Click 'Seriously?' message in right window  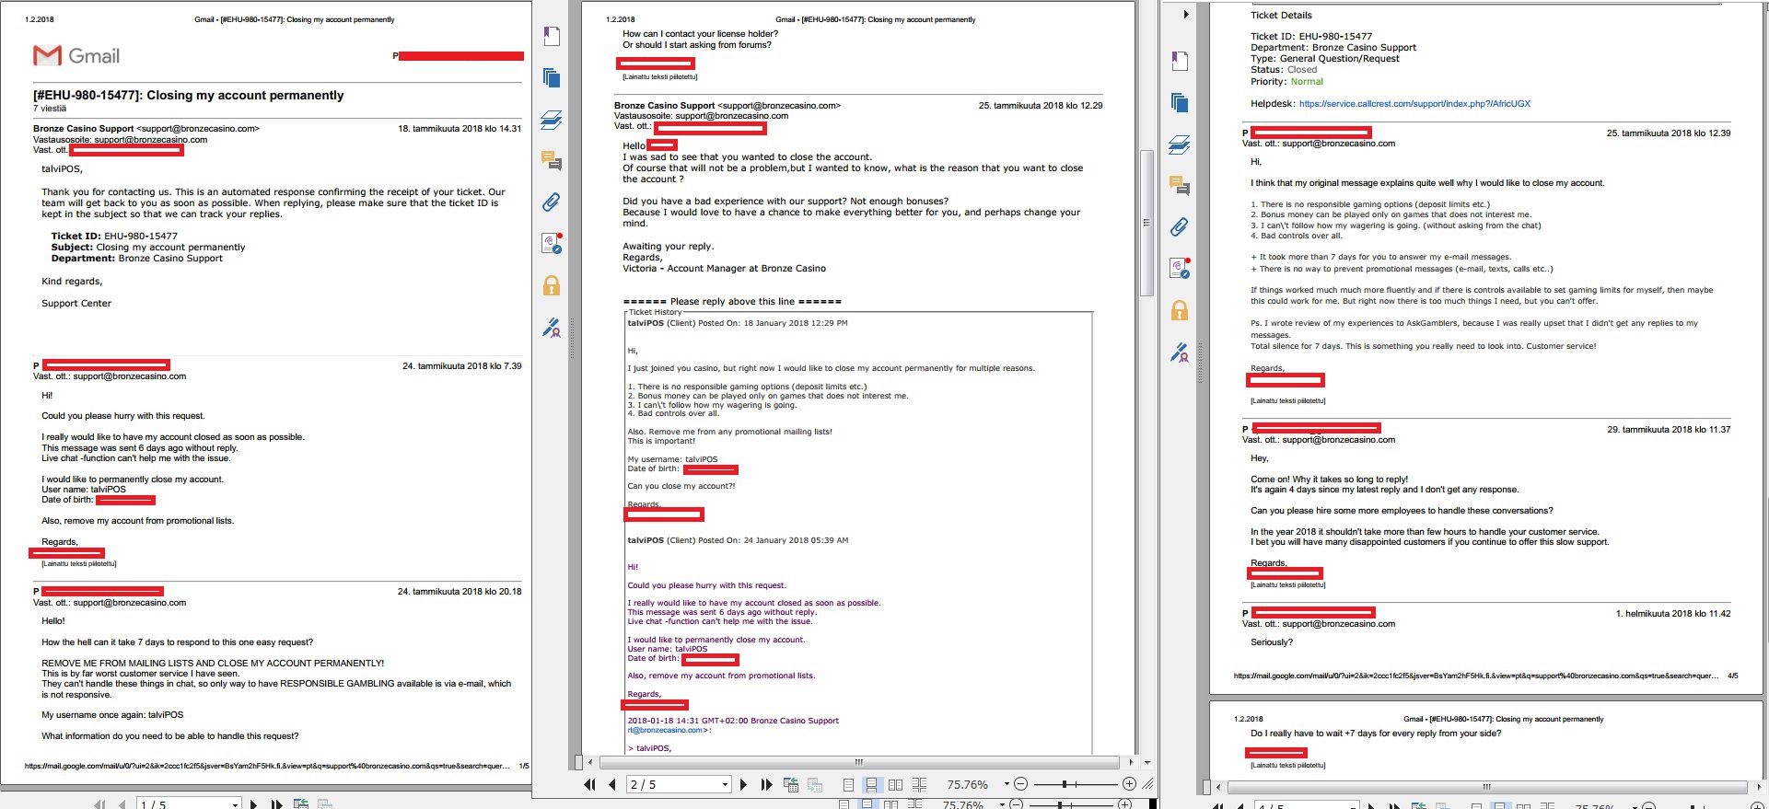(1272, 642)
